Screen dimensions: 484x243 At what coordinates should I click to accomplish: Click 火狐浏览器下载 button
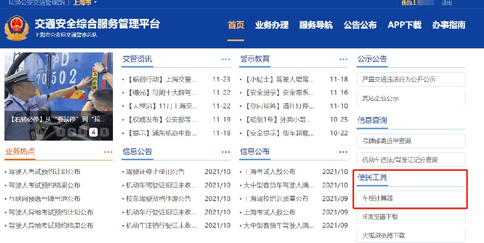click(411, 235)
